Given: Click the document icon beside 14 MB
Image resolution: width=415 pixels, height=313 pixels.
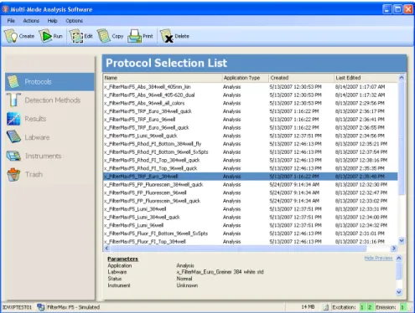Looking at the screenshot, I should [x=325, y=307].
